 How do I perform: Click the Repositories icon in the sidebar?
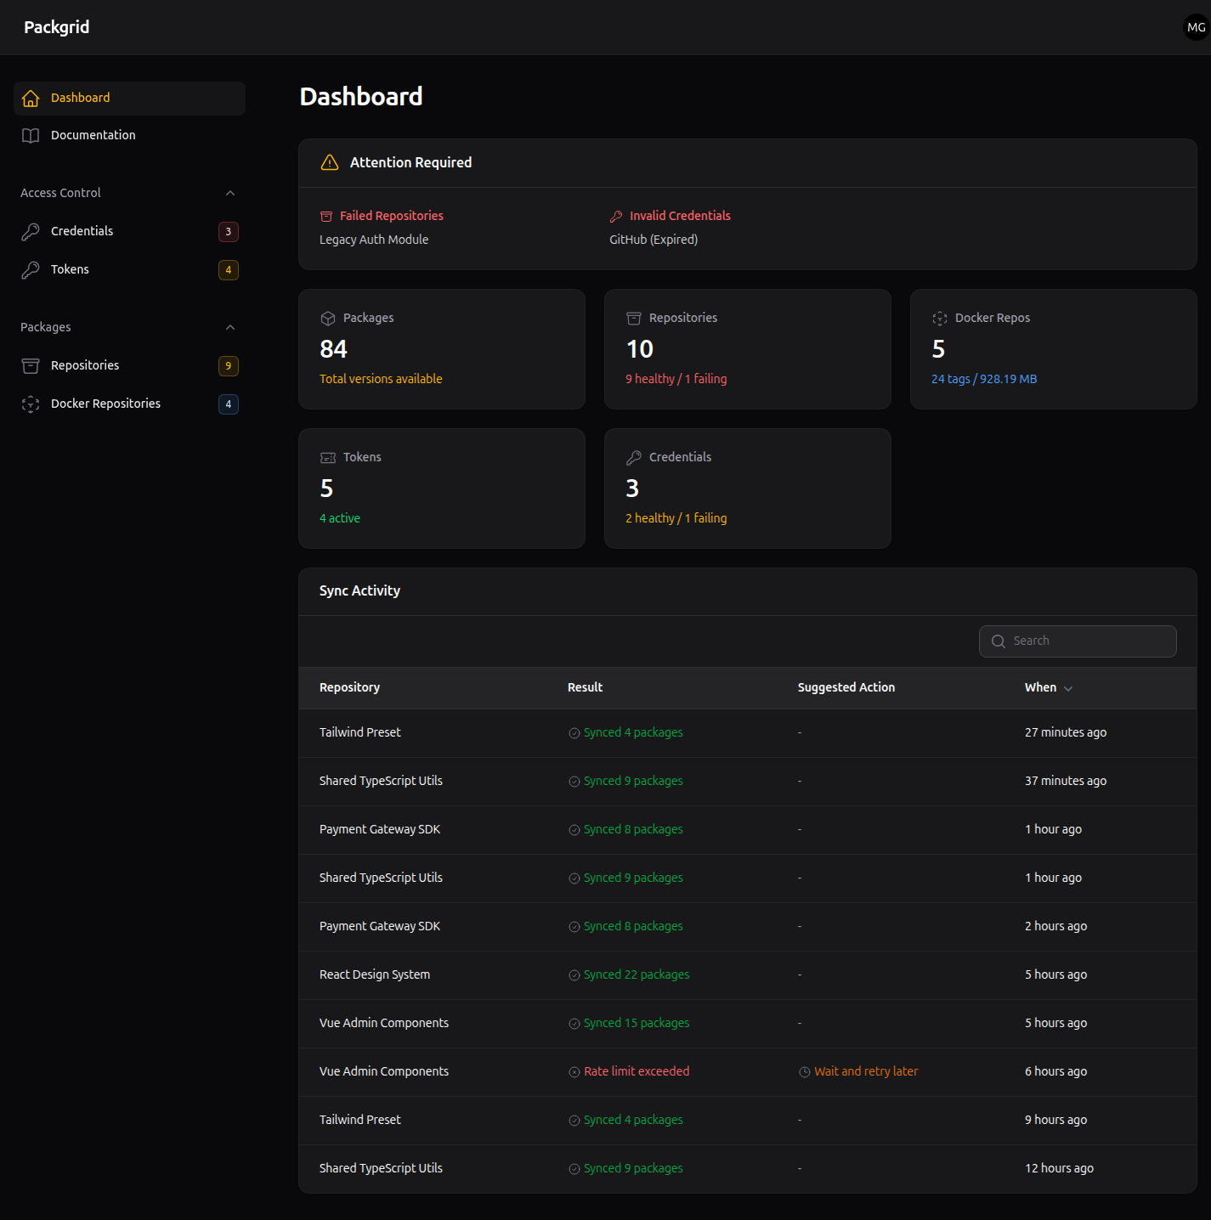pyautogui.click(x=31, y=365)
